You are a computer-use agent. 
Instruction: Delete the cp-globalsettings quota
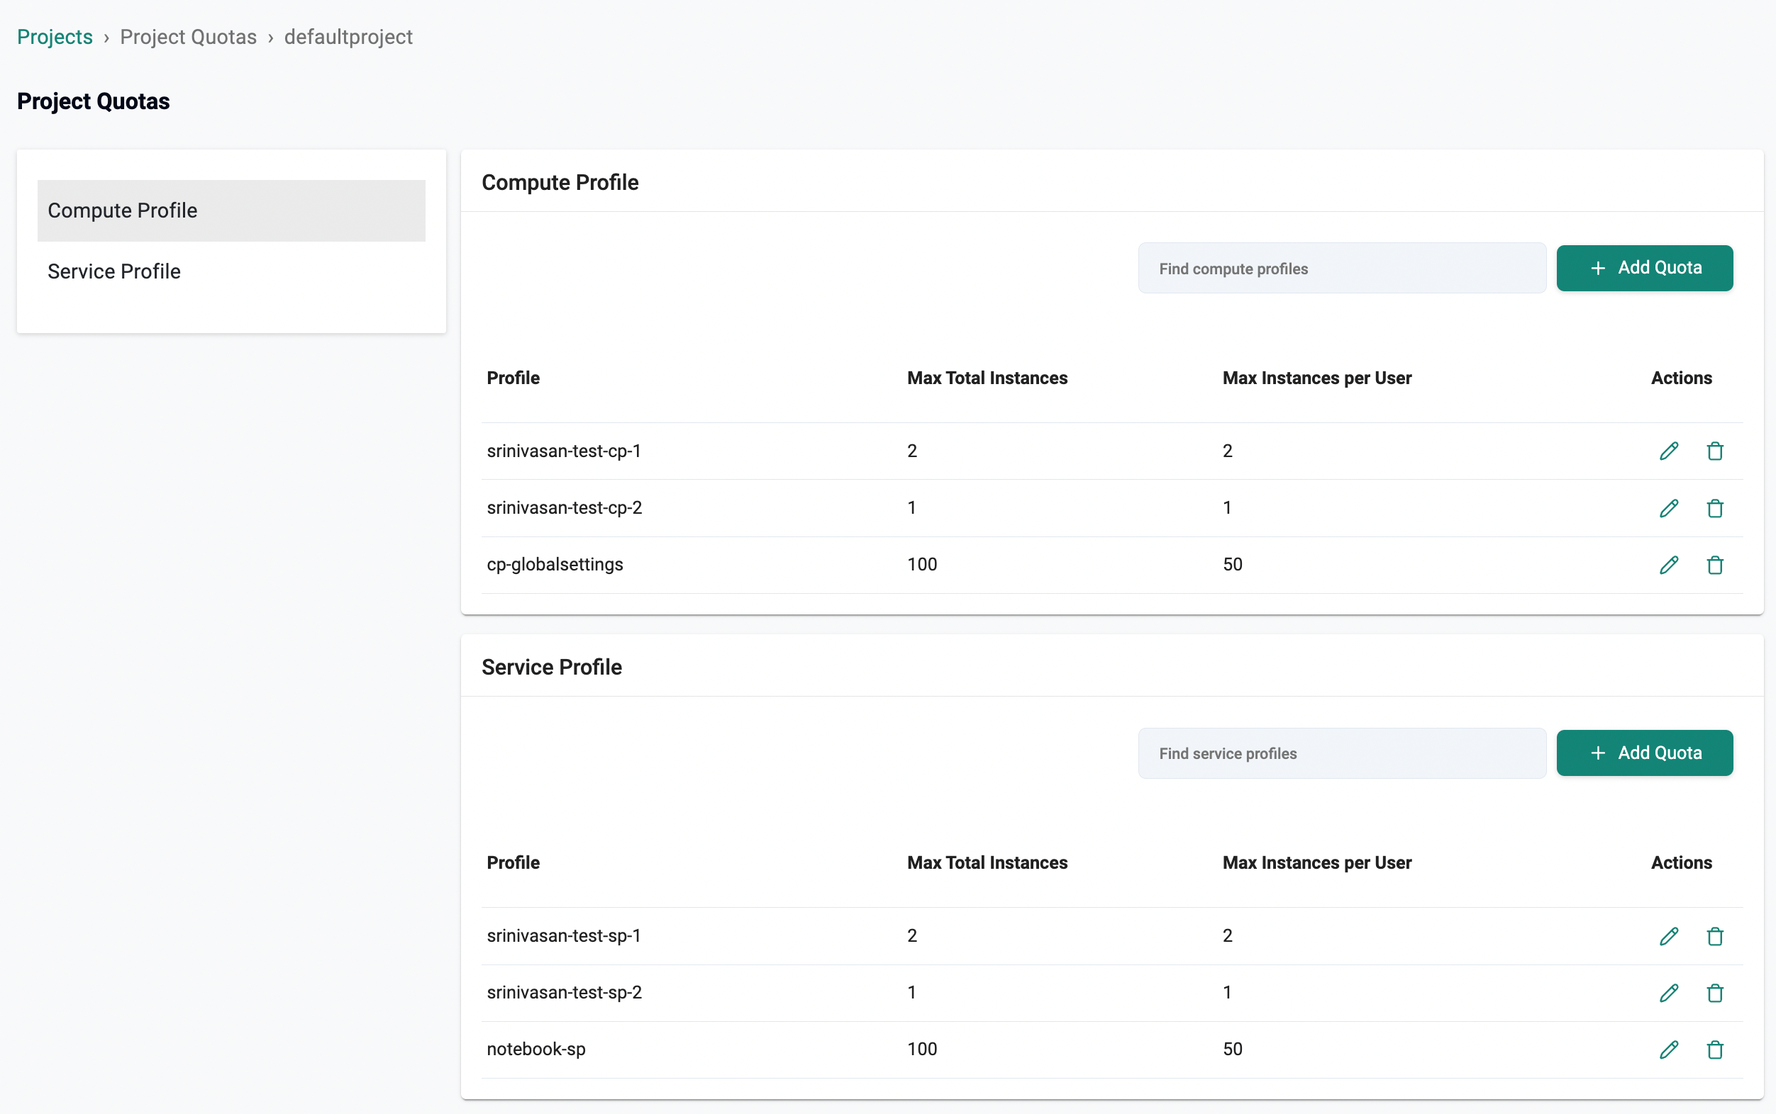[1715, 564]
